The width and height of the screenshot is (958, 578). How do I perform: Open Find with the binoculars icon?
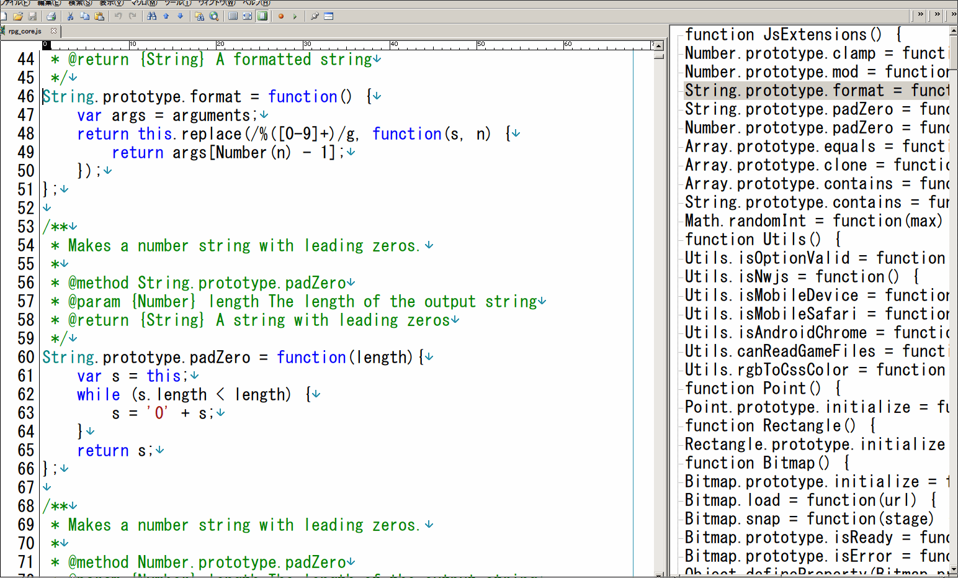[152, 16]
